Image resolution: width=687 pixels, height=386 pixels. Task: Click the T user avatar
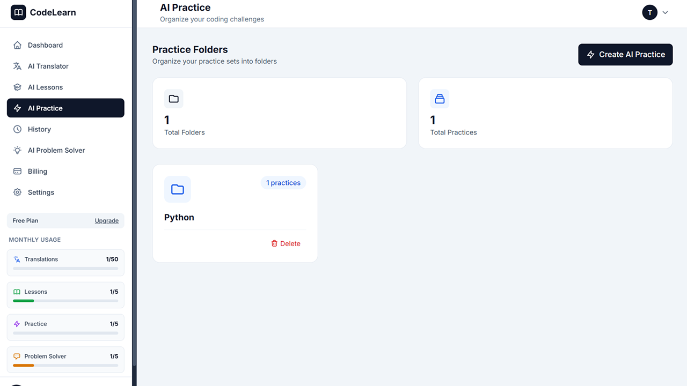click(x=649, y=12)
